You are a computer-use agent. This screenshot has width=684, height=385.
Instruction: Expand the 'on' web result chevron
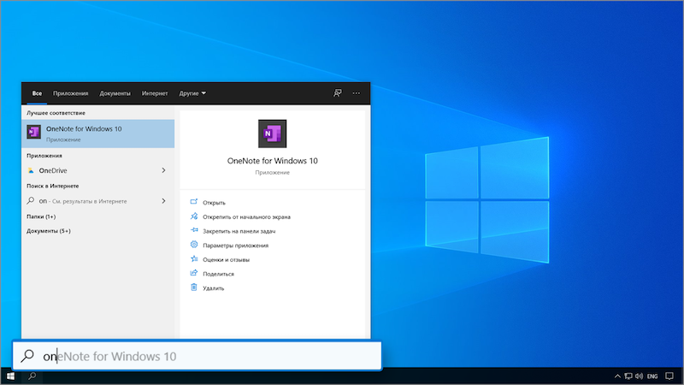tap(163, 201)
